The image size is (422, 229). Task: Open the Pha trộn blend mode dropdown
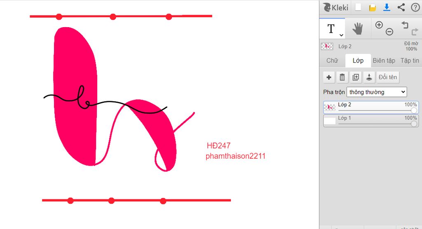coord(377,92)
